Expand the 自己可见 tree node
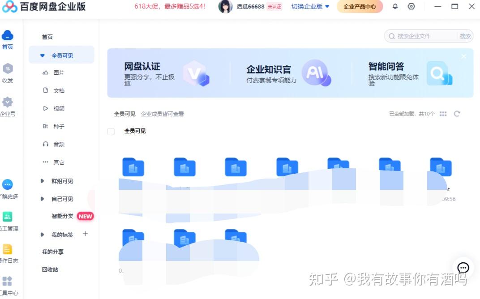480x299 pixels. (42, 199)
